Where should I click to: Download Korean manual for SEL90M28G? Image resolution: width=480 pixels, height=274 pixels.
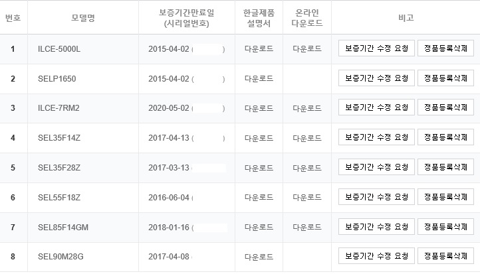point(259,257)
